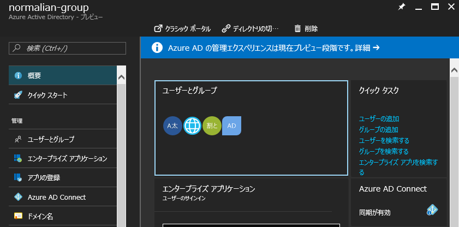Viewport: 459px width, 227px height.
Task: Click the pin blade icon
Action: coord(402,7)
